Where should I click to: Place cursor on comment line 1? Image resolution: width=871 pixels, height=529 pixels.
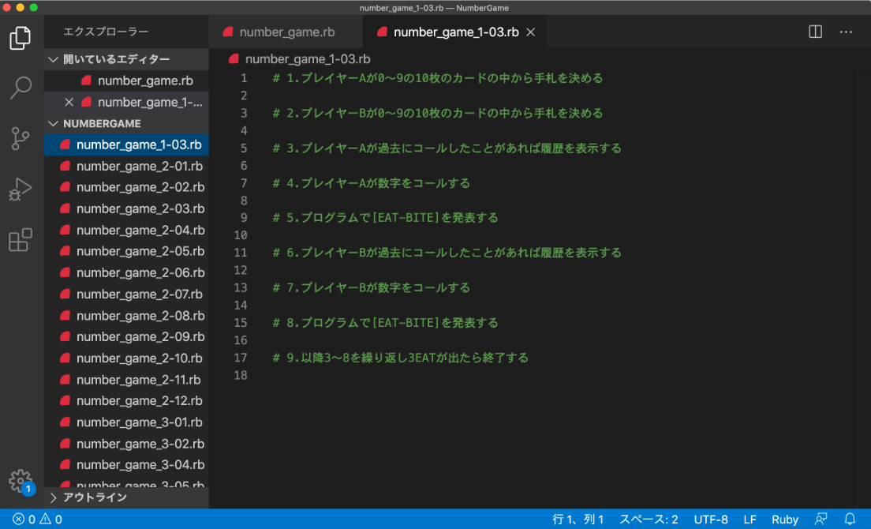point(438,78)
